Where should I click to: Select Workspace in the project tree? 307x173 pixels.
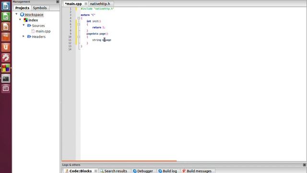pos(34,14)
